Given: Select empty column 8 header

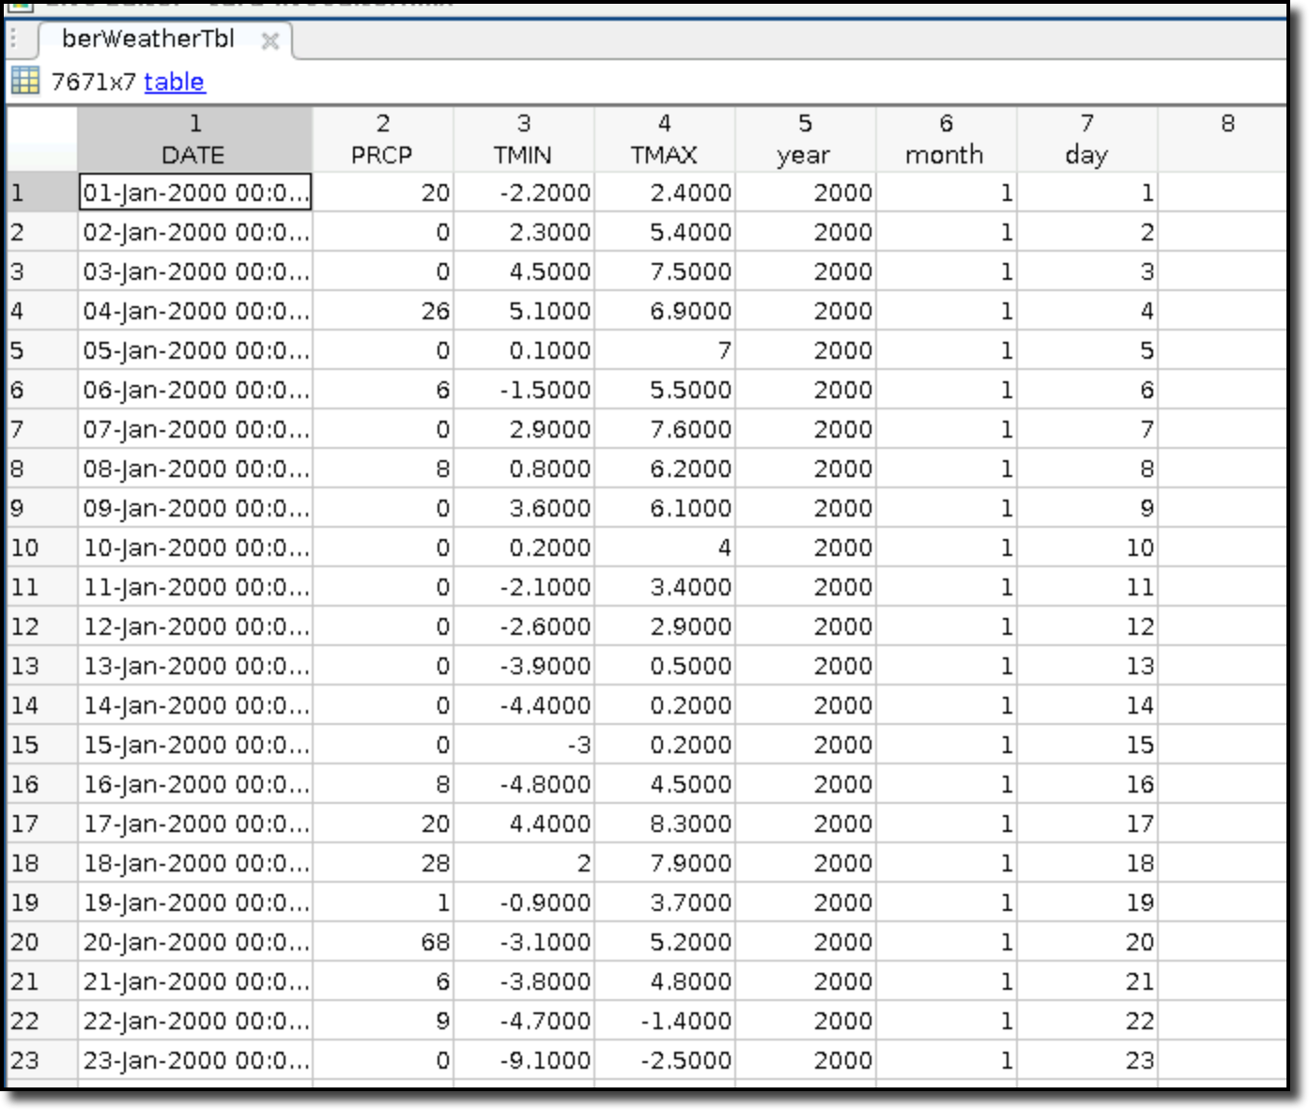Looking at the screenshot, I should pyautogui.click(x=1224, y=139).
